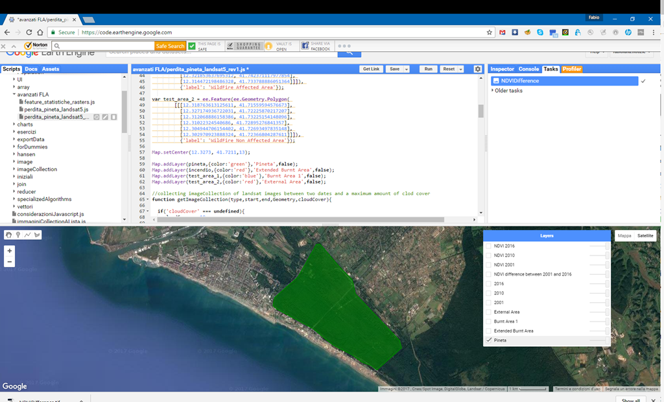Uncheck the Pineta layer checkbox
The image size is (664, 402).
(489, 340)
